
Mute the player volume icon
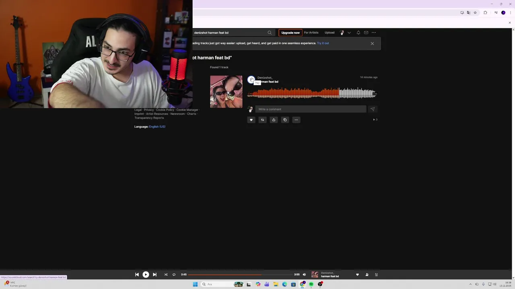(304, 275)
